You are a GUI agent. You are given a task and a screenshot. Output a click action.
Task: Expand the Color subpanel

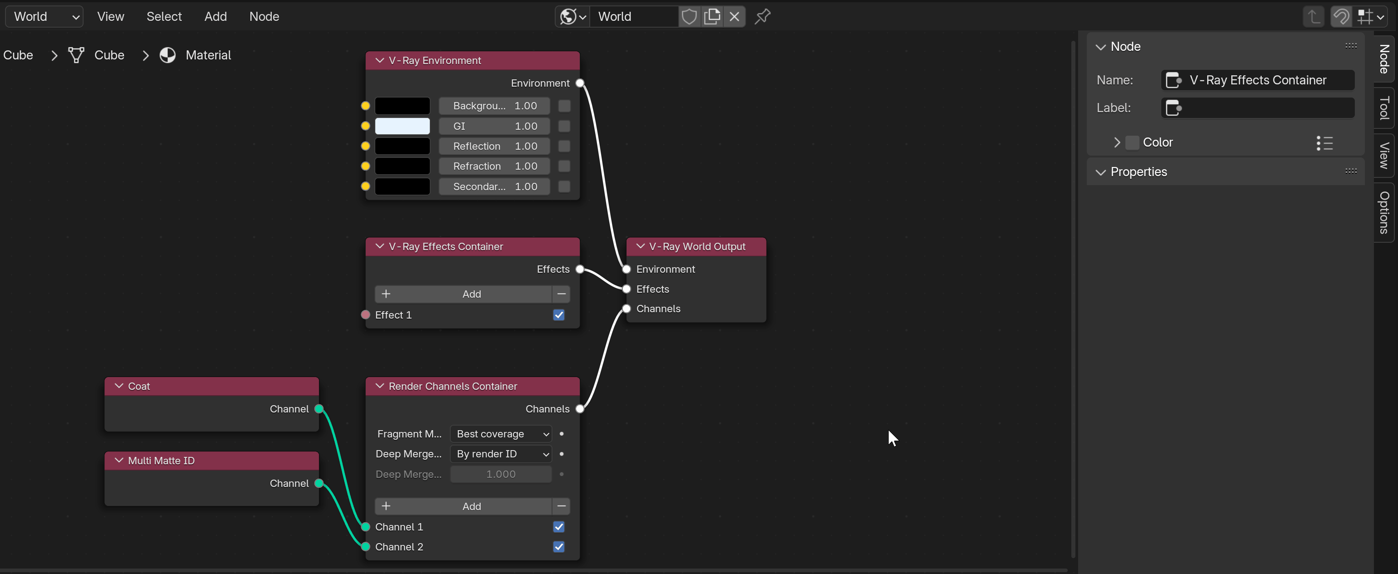click(1116, 142)
